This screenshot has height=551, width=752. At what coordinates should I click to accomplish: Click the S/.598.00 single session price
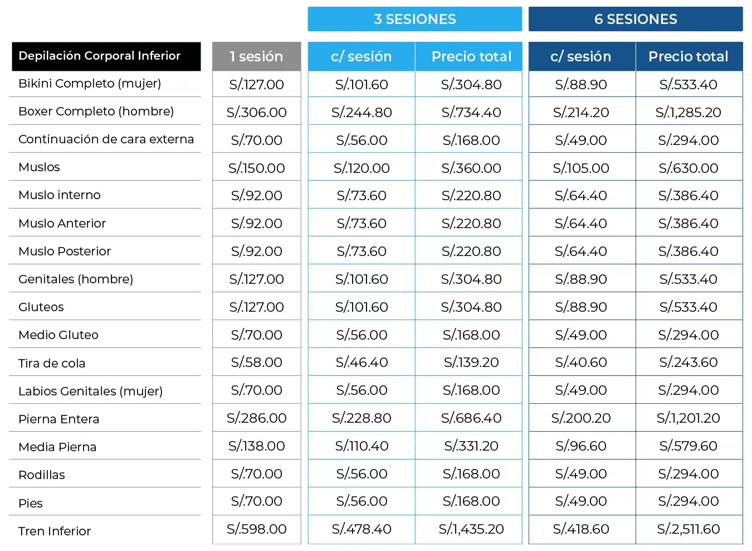coord(256,529)
